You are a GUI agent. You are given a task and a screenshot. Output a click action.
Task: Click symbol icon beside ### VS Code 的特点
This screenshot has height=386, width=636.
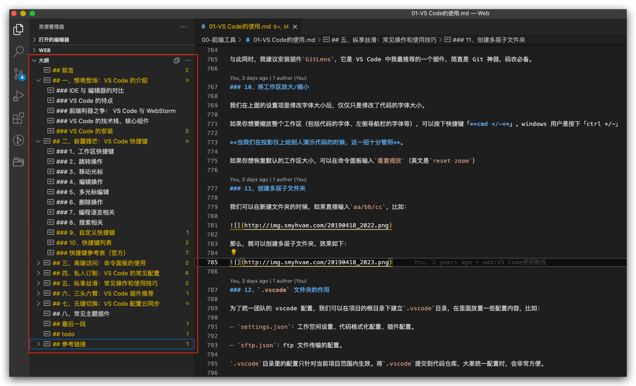click(51, 101)
